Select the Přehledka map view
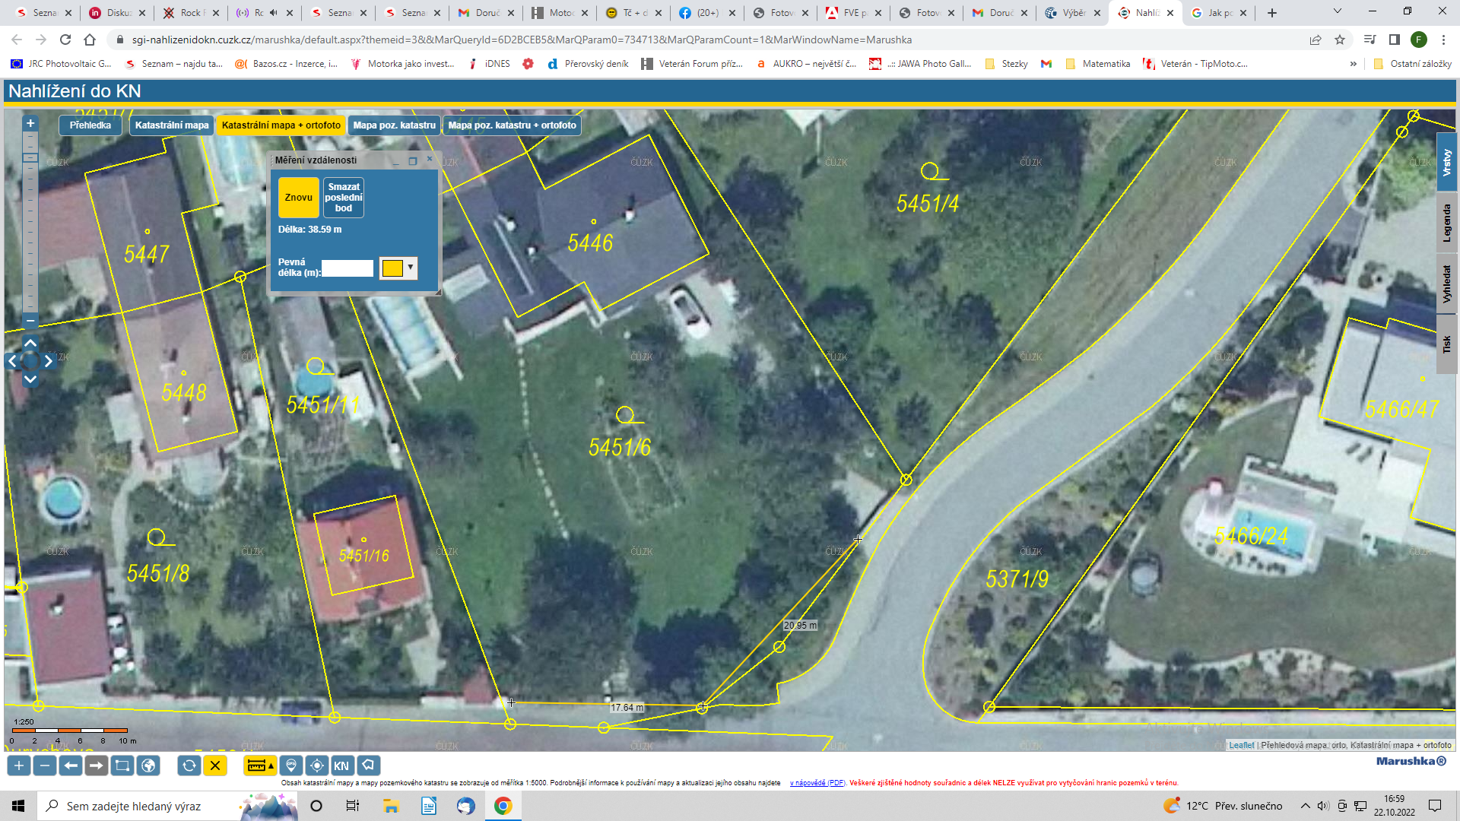The width and height of the screenshot is (1460, 821). point(90,125)
